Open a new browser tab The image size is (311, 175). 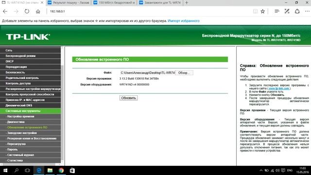[x=187, y=3]
